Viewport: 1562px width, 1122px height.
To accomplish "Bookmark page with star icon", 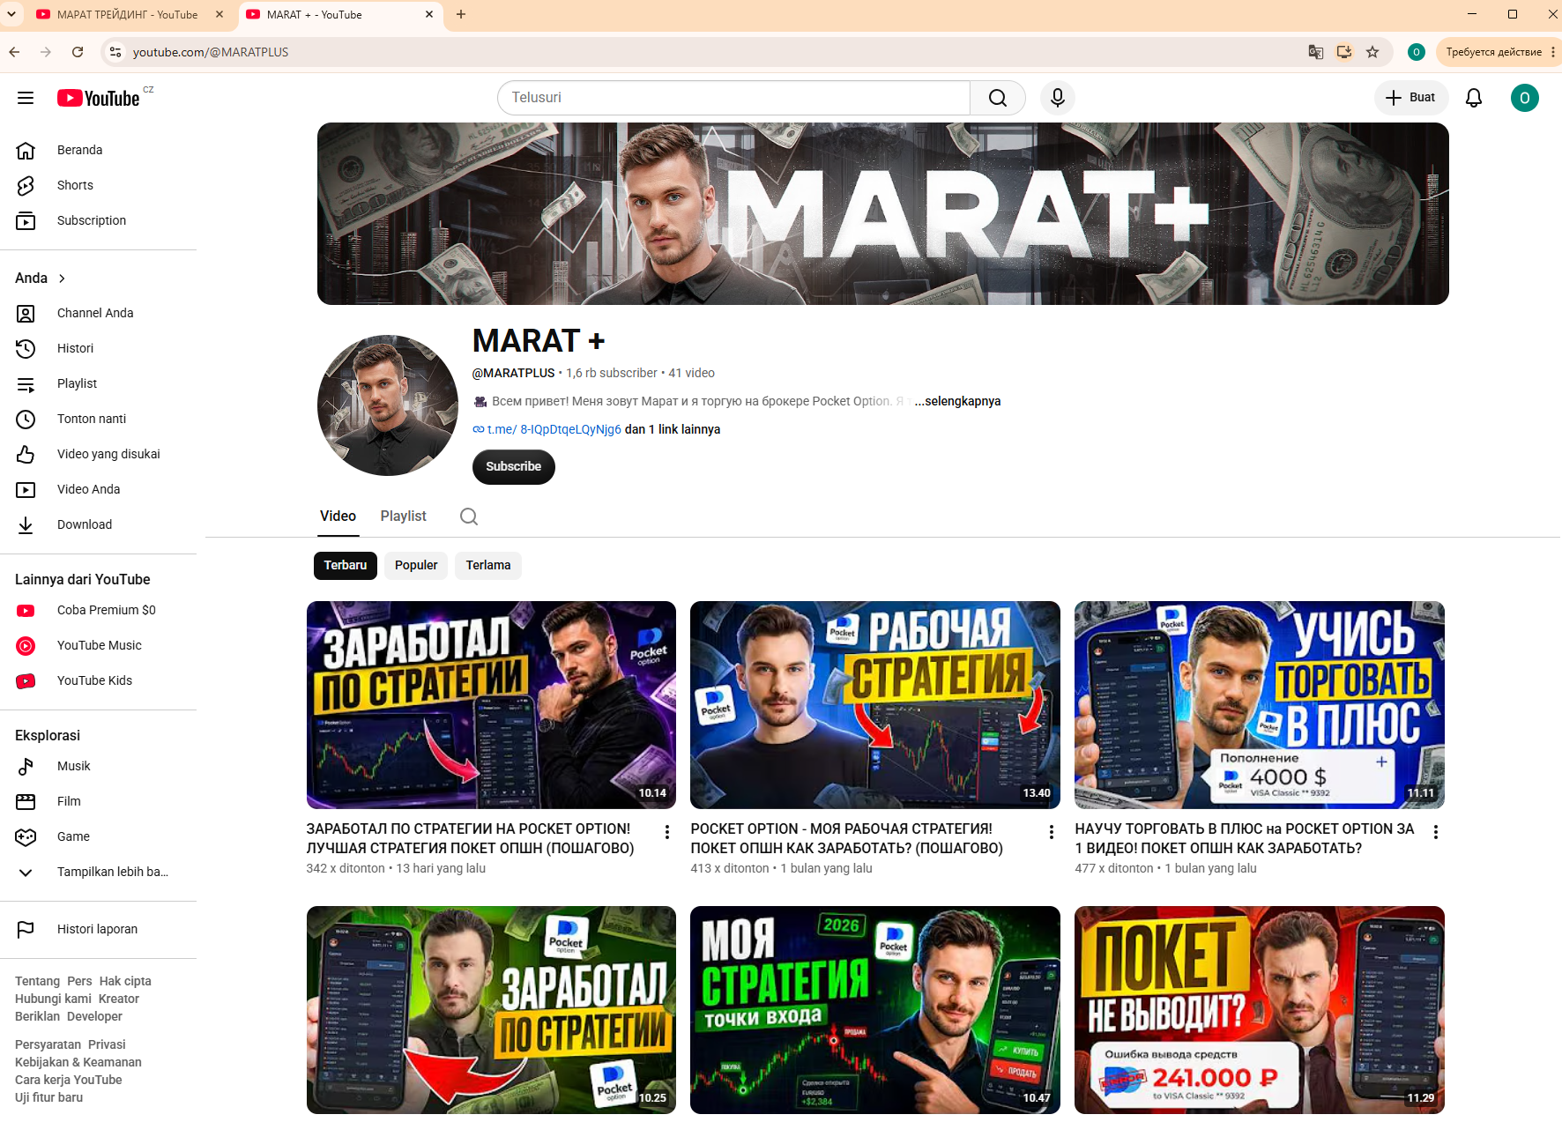I will [x=1372, y=52].
